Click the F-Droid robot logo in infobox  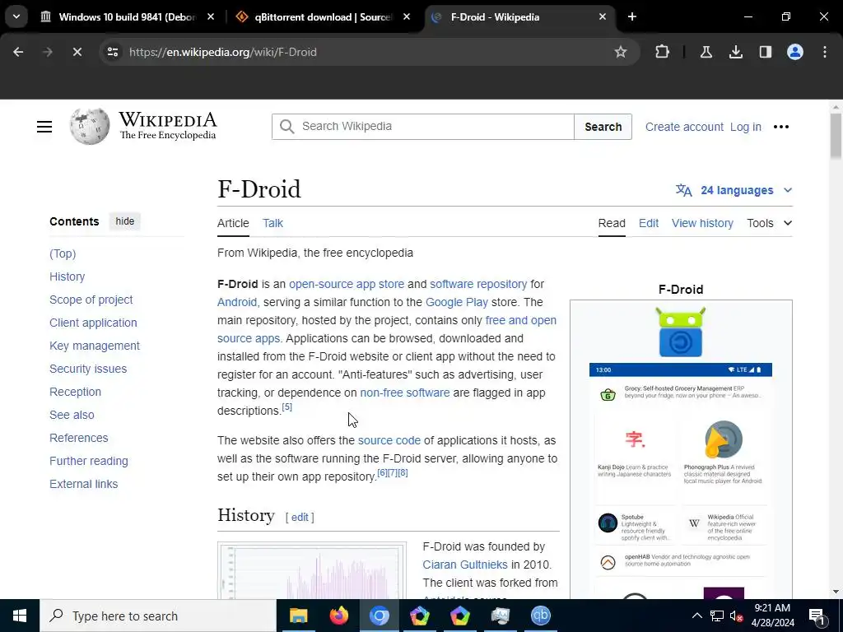[681, 332]
